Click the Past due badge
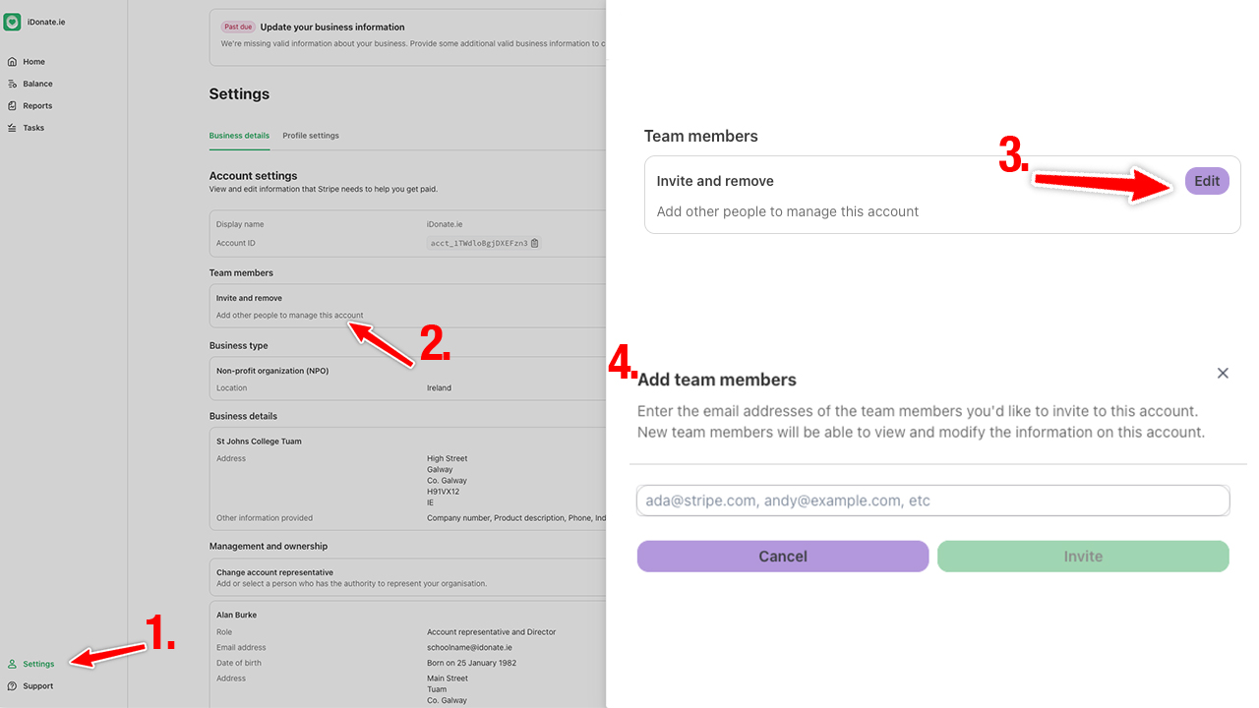 point(238,27)
